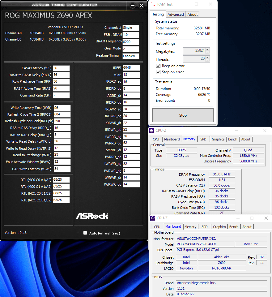The image size is (272, 297).
Task: Click the tCKE value field
Action: pos(131,75)
